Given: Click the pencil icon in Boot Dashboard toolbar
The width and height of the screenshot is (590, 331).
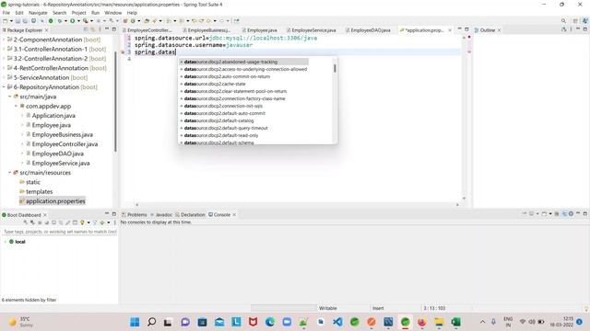Looking at the screenshot, I should tap(67, 223).
